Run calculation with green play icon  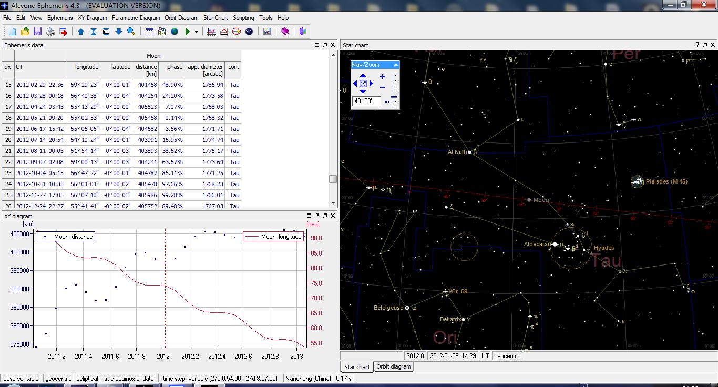point(187,32)
